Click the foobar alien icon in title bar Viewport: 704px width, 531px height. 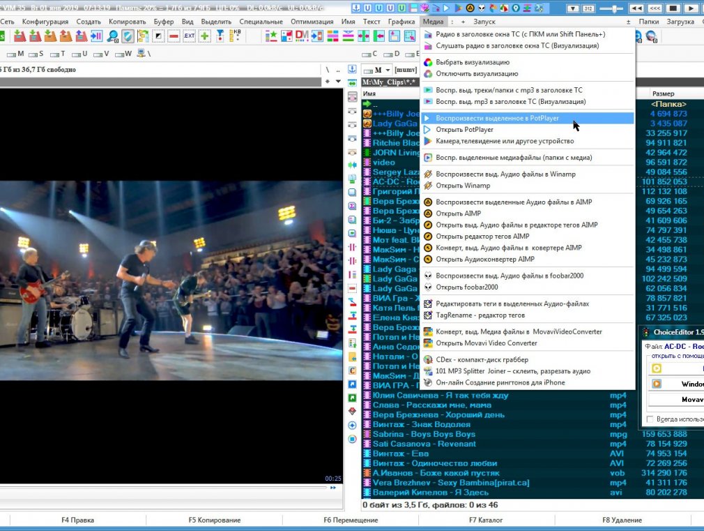482,8
